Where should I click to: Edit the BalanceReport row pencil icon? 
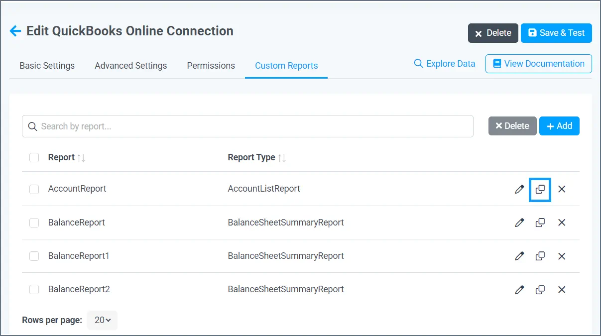pos(519,223)
